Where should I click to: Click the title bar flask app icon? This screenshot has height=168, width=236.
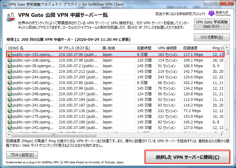5,4
